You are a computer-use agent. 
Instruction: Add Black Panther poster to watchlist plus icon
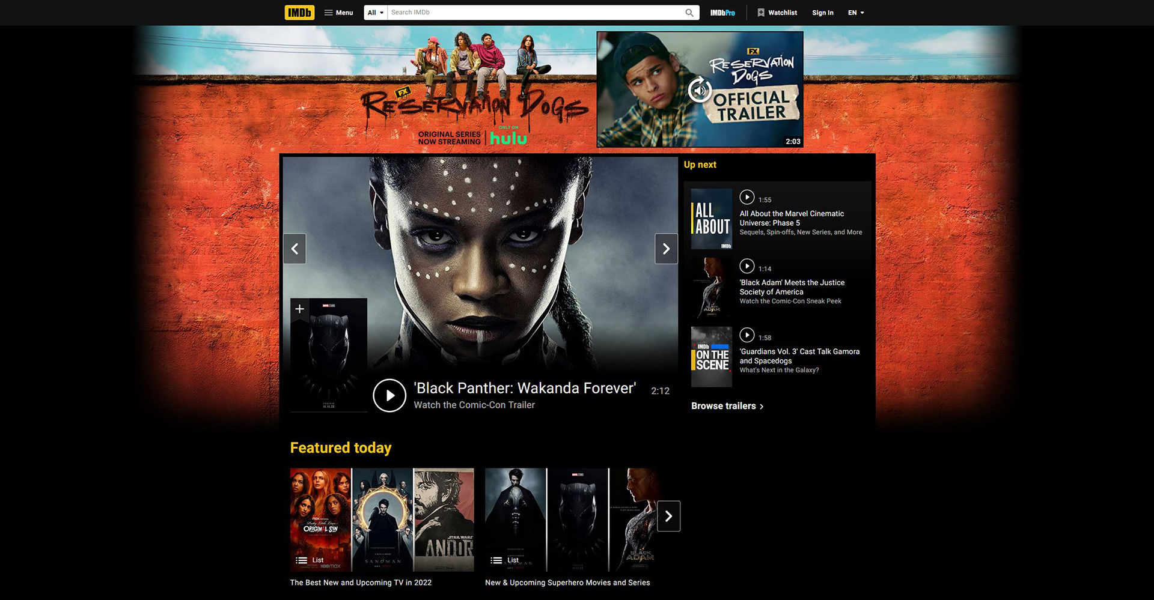(299, 309)
